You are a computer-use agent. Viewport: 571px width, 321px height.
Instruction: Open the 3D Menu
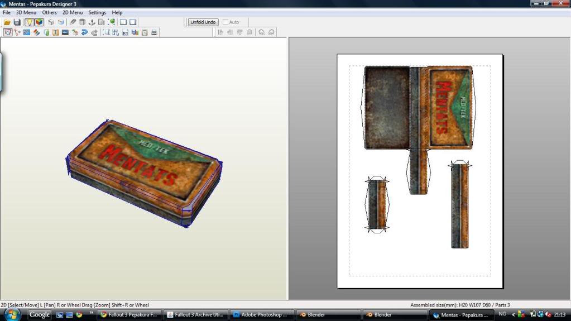[26, 12]
